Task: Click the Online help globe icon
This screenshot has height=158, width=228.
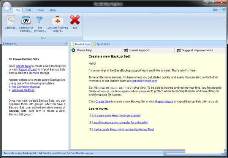Action: (x=73, y=50)
